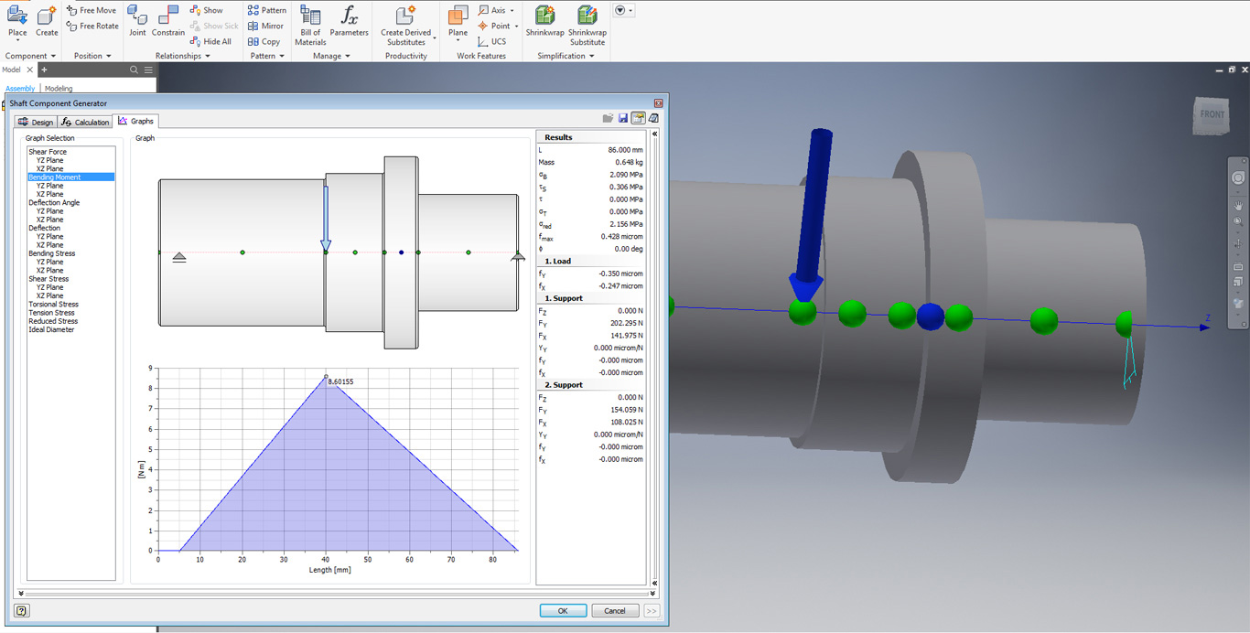
Task: Click the help question-mark icon in dialog
Action: pyautogui.click(x=22, y=611)
